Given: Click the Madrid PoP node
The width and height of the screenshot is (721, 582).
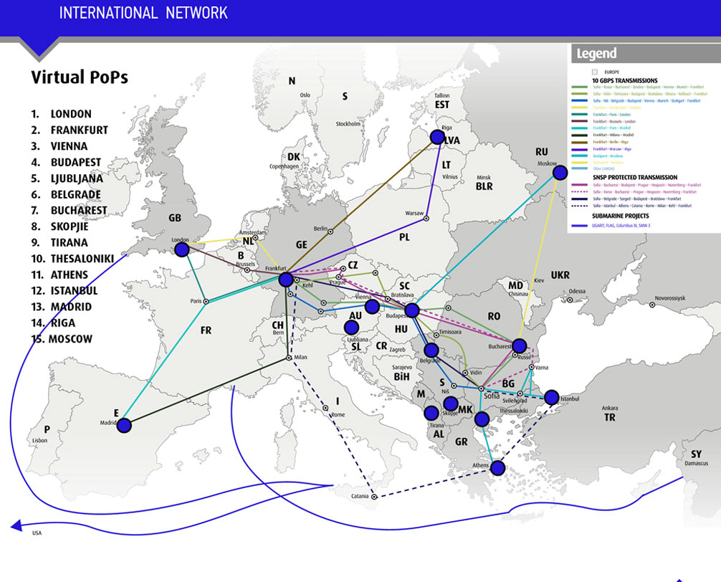Looking at the screenshot, I should click(124, 426).
